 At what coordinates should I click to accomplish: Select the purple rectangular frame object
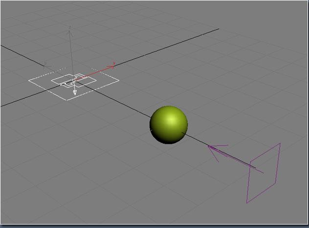coord(263,173)
